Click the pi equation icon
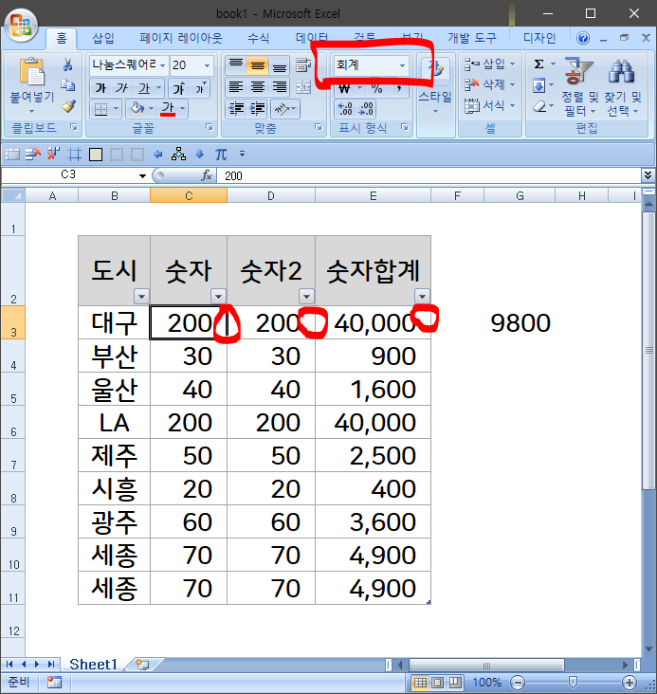This screenshot has height=694, width=657. point(221,155)
